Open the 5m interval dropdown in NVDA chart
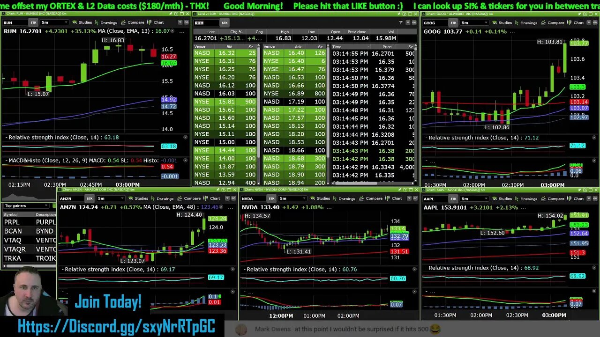This screenshot has width=600, height=337. coord(292,198)
